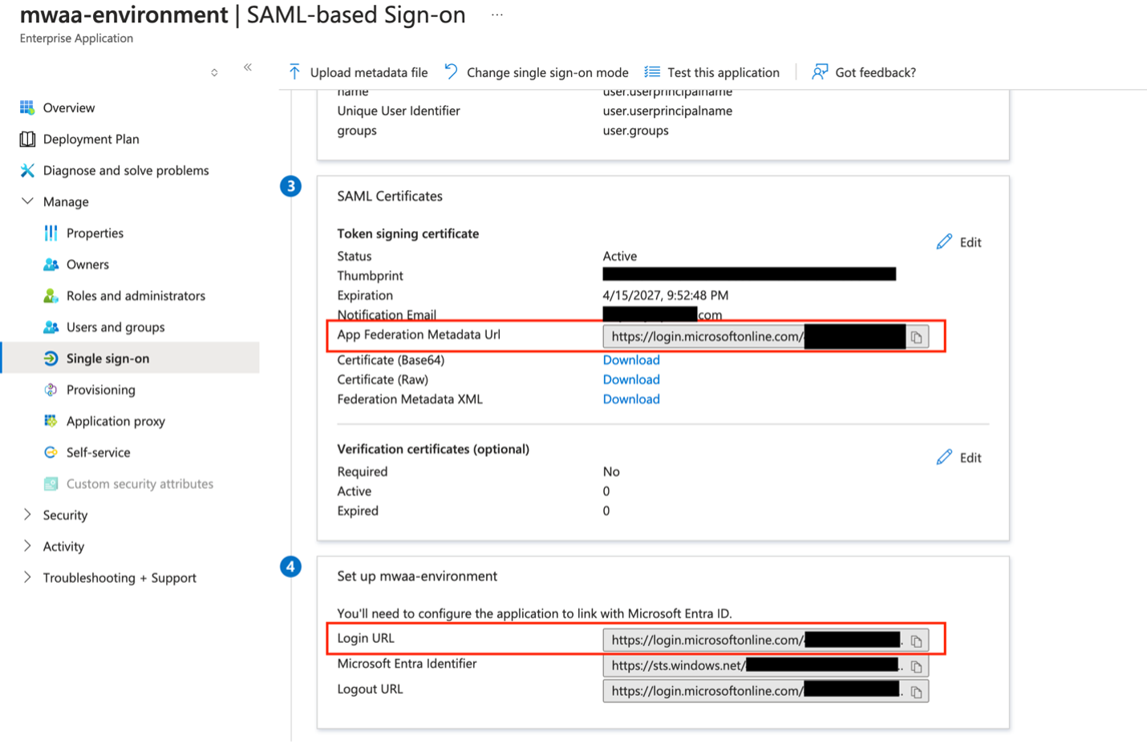This screenshot has height=744, width=1147.
Task: Click the Diagnose and solve problems wrench icon
Action: tap(27, 170)
